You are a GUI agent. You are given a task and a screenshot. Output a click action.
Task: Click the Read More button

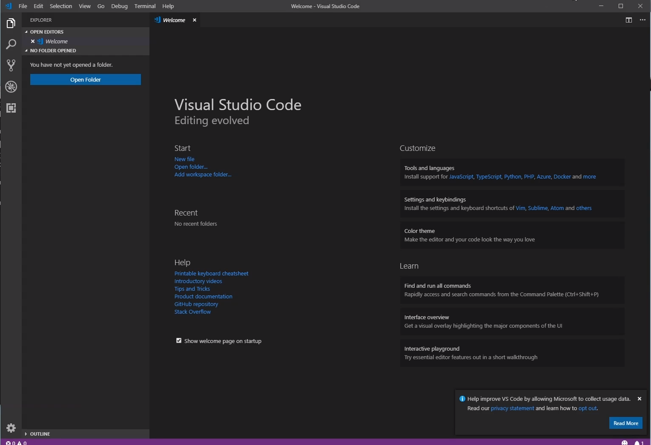625,423
